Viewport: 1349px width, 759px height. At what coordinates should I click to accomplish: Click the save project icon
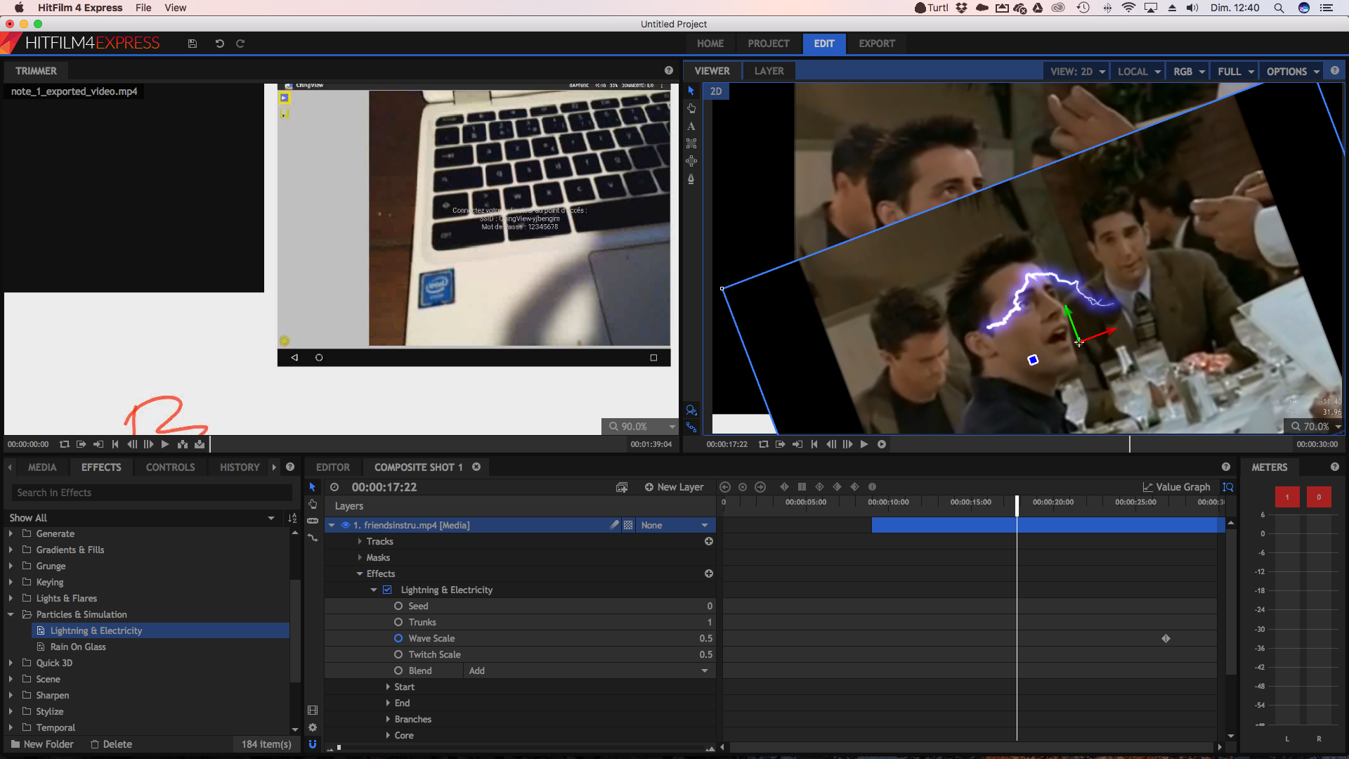193,44
